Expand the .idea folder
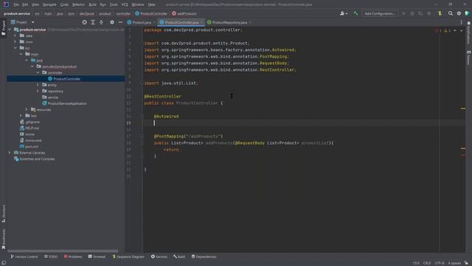The height and width of the screenshot is (266, 472). click(x=15, y=35)
